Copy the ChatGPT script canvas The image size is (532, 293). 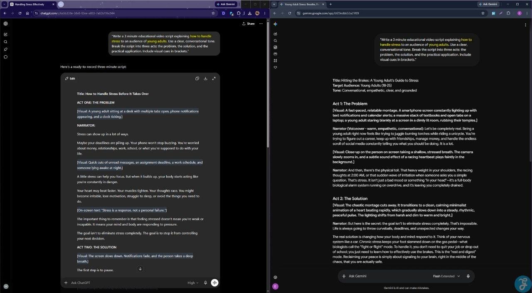click(197, 79)
